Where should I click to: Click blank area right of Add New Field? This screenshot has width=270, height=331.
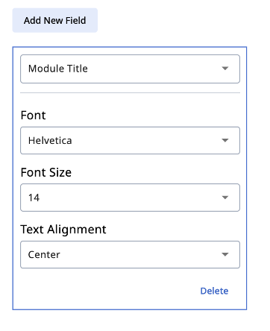tap(174, 20)
